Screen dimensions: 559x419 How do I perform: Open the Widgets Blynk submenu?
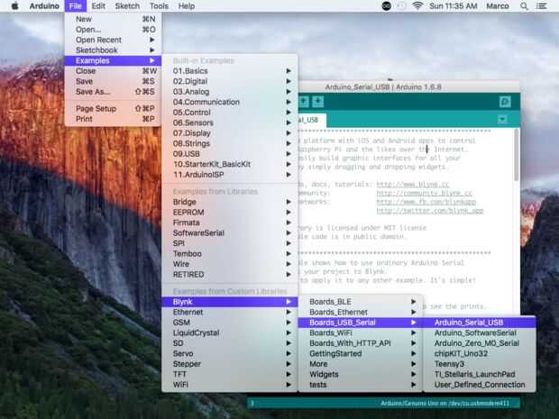(x=361, y=374)
